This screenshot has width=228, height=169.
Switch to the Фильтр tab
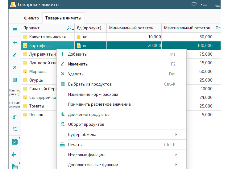pyautogui.click(x=31, y=18)
